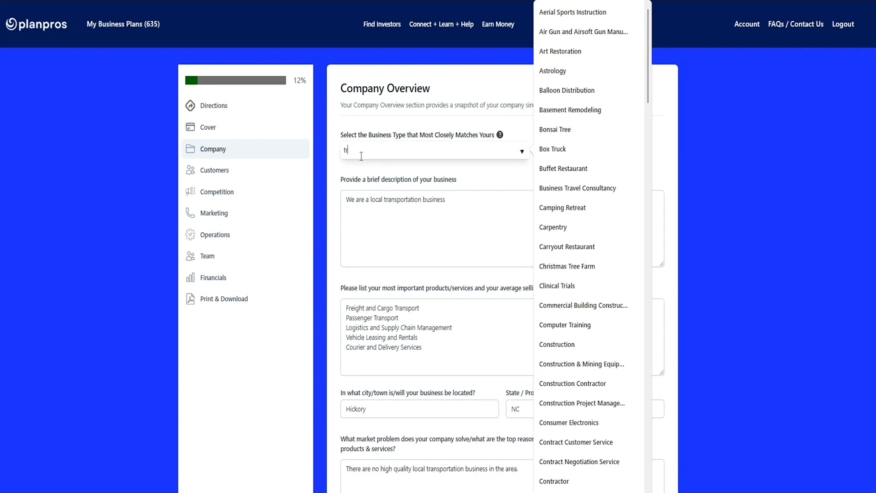Click the Print & Download PDF icon
This screenshot has height=493, width=876.
pyautogui.click(x=190, y=299)
